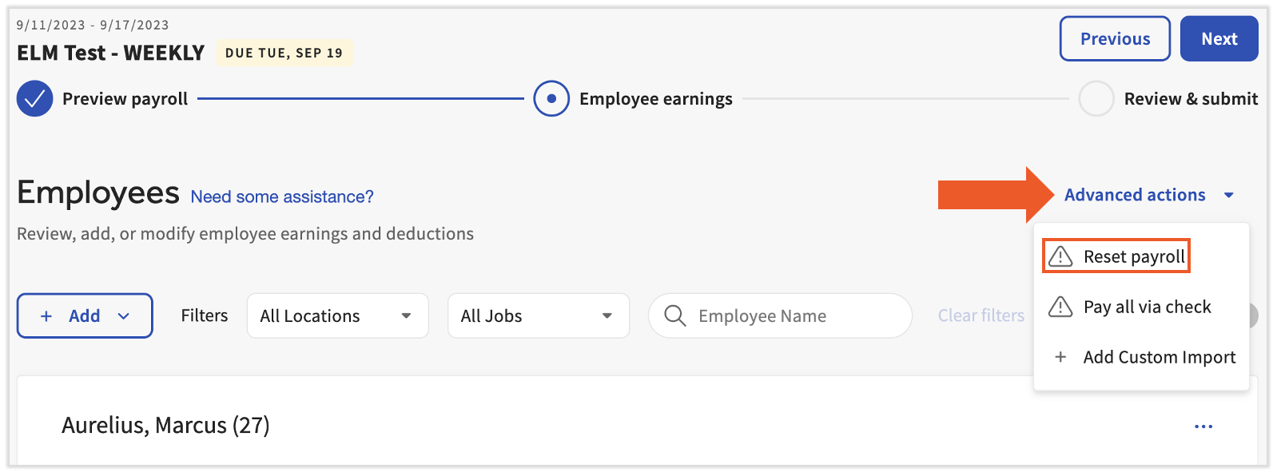Open the All Locations filter dropdown
Image resolution: width=1277 pixels, height=476 pixels.
336,315
